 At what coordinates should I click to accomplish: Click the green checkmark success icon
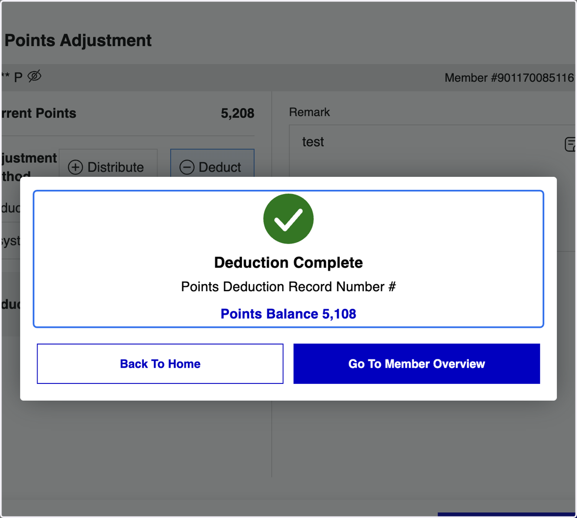coord(288,219)
